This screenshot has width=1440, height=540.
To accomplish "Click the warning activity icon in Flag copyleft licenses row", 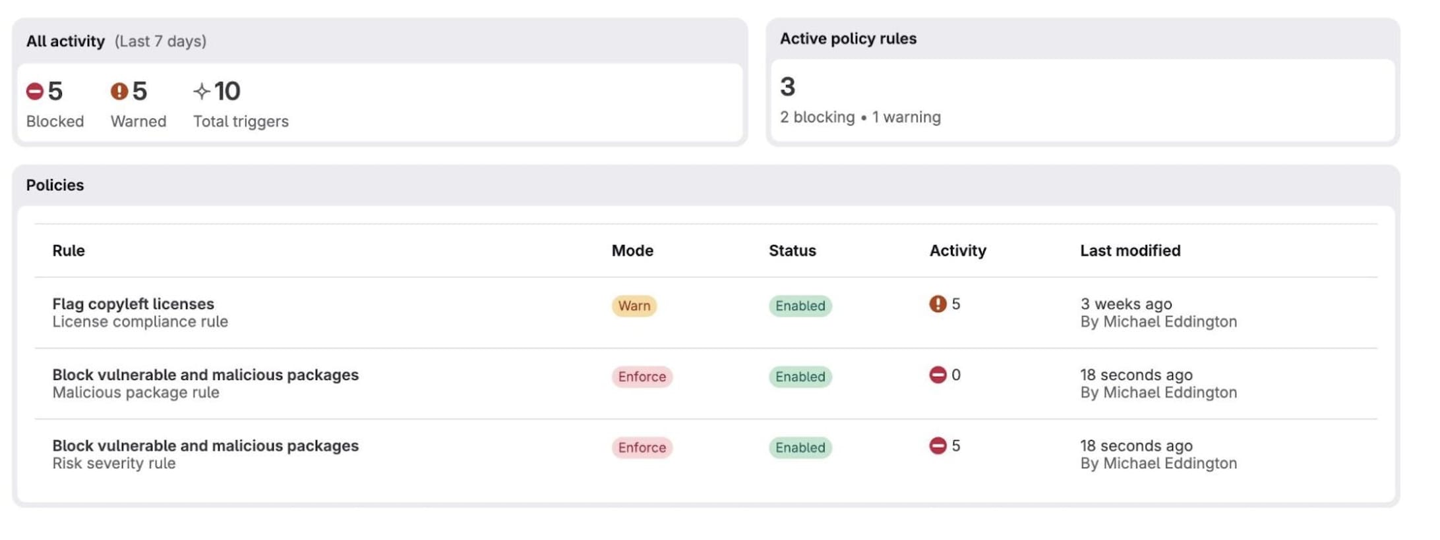I will click(938, 304).
